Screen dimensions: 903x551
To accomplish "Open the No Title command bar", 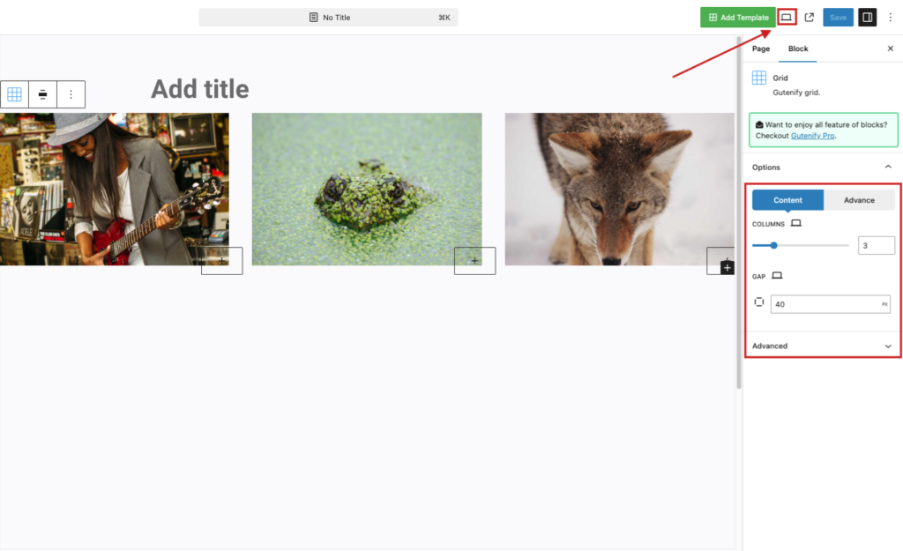I will click(328, 18).
